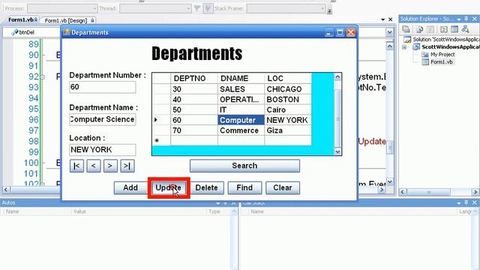Viewport: 480px width, 270px height.
Task: Click the data grid scroll up arrow
Action: (x=337, y=77)
